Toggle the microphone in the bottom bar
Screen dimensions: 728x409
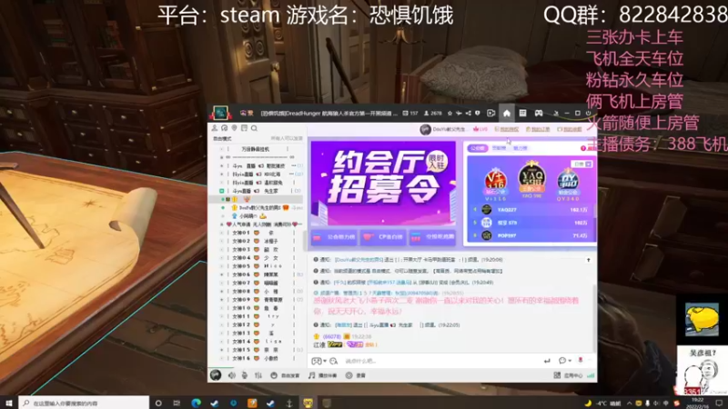coord(245,375)
